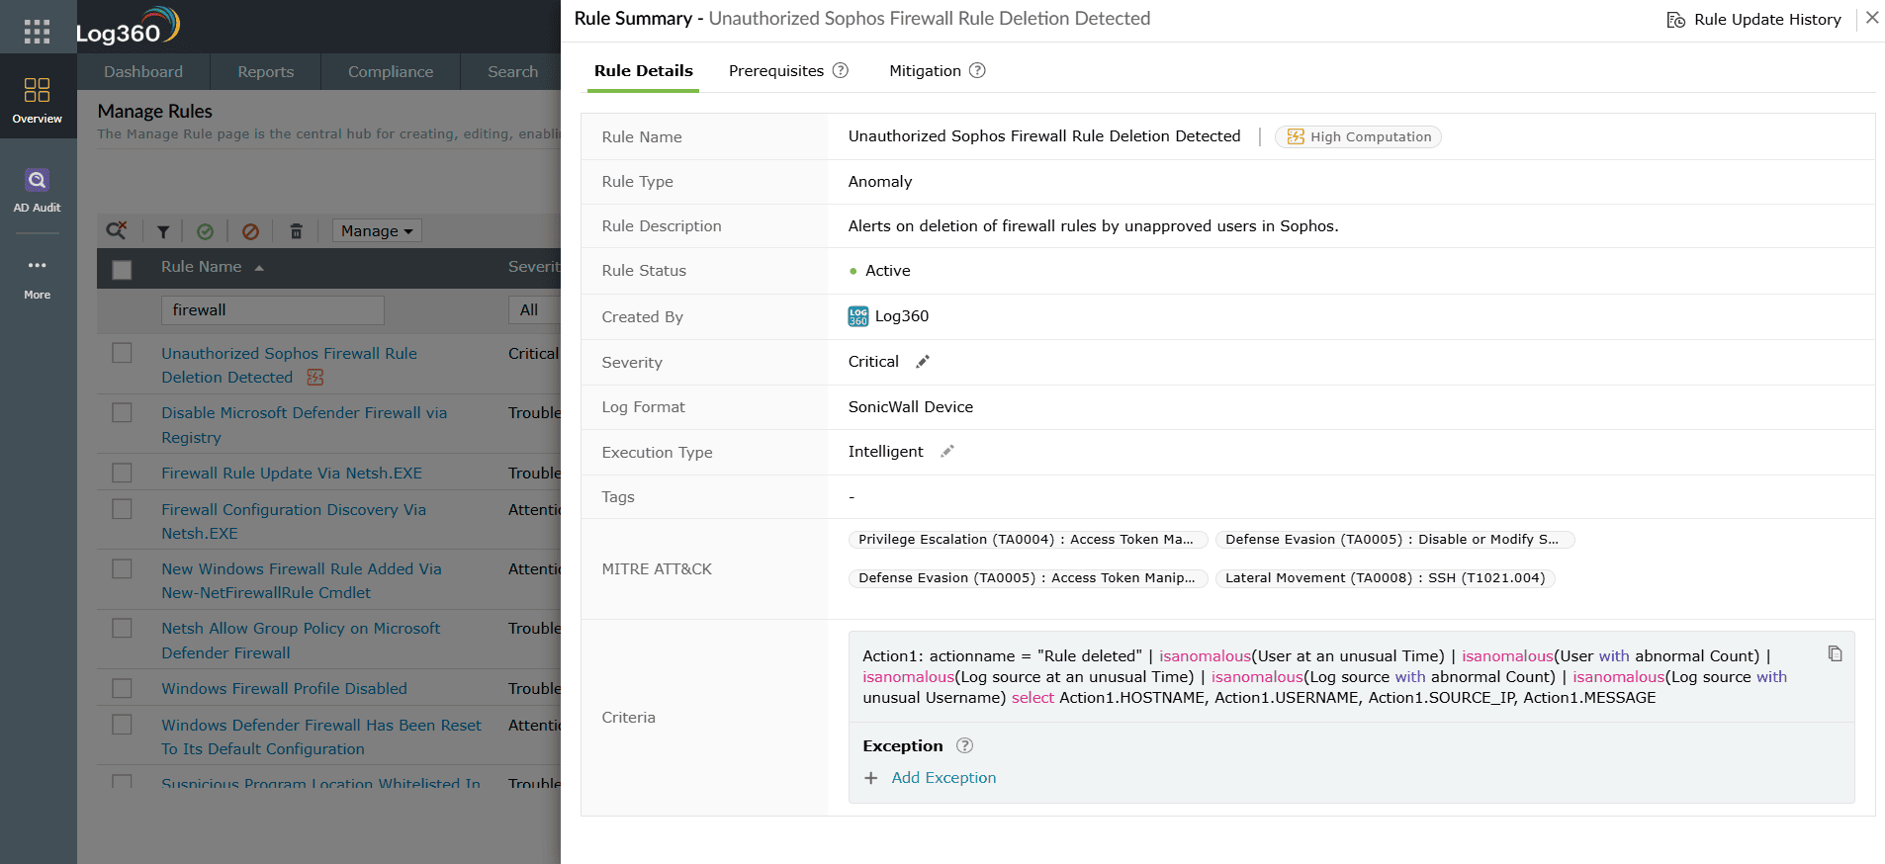Viewport: 1885px width, 864px height.
Task: Open the Severity All filter dropdown
Action: point(534,309)
